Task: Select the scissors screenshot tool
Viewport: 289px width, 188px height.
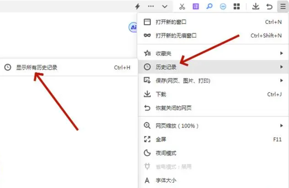Action: point(182,6)
